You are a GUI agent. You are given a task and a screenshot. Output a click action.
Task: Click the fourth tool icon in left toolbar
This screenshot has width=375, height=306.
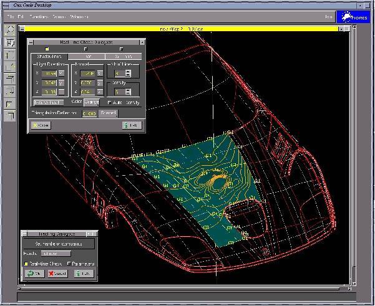10,67
